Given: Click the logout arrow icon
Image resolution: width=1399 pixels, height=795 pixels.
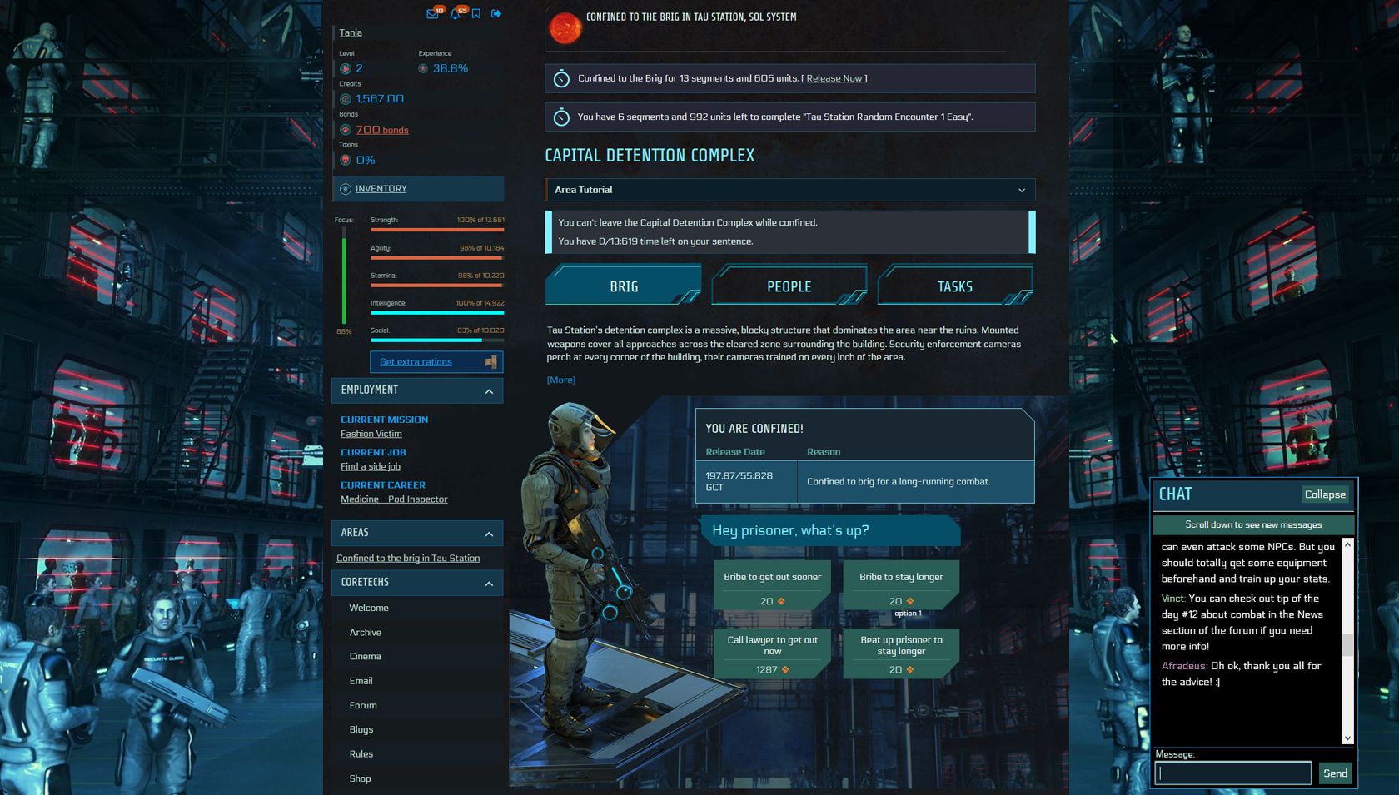Looking at the screenshot, I should click(x=496, y=14).
